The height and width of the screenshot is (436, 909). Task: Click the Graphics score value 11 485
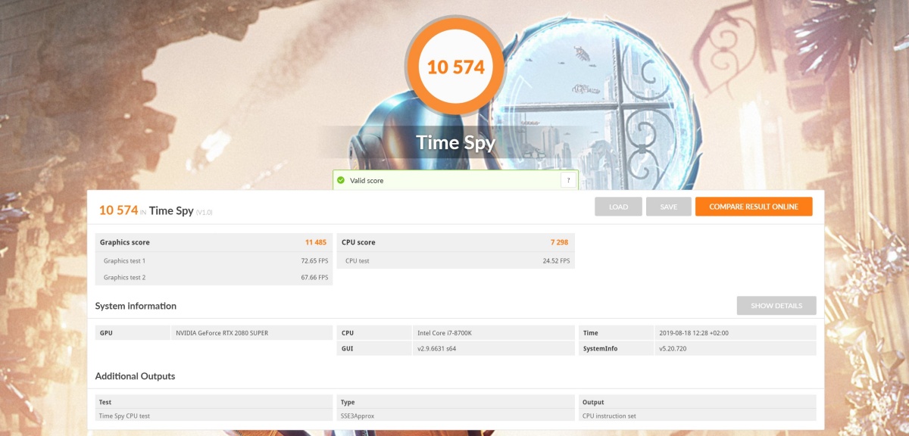click(316, 242)
